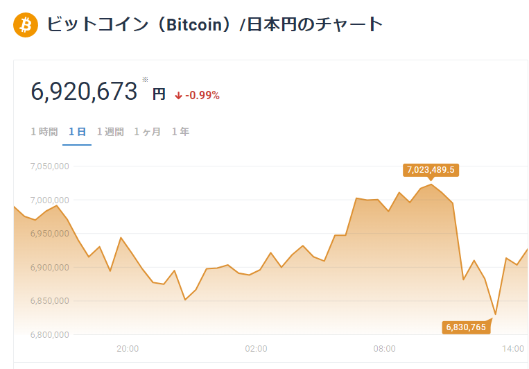Screen dimensions: 529x369
Task: Click the small asterisk note mark beside the price
Action: 145,80
